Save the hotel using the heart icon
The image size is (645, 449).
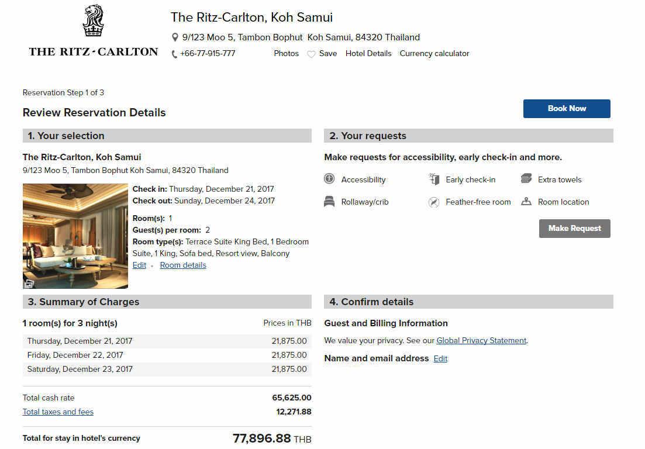click(x=311, y=53)
